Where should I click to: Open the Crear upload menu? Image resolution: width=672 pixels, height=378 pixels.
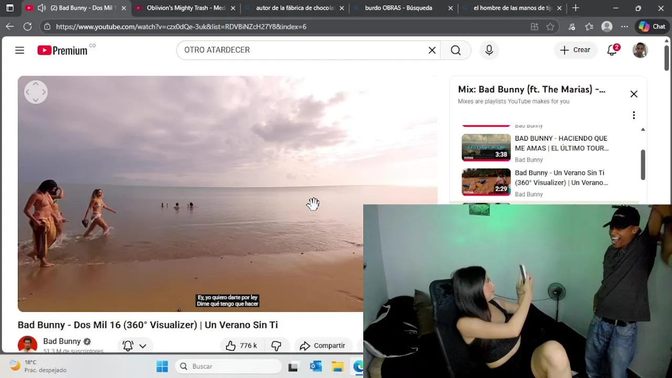click(575, 50)
